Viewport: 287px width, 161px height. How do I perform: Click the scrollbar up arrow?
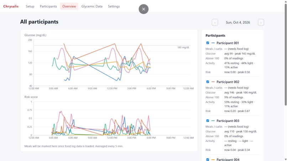(x=286, y=1)
